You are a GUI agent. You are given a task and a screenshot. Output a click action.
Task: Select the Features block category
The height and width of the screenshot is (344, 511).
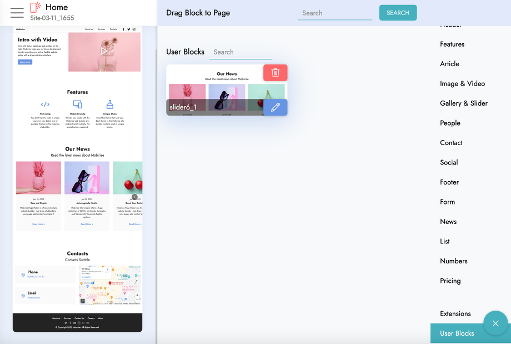tap(452, 44)
